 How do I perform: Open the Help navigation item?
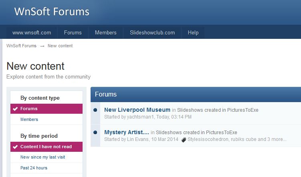coord(193,33)
